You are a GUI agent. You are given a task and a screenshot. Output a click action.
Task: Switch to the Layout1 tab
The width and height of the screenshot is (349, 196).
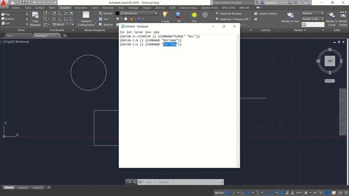[x=23, y=187]
